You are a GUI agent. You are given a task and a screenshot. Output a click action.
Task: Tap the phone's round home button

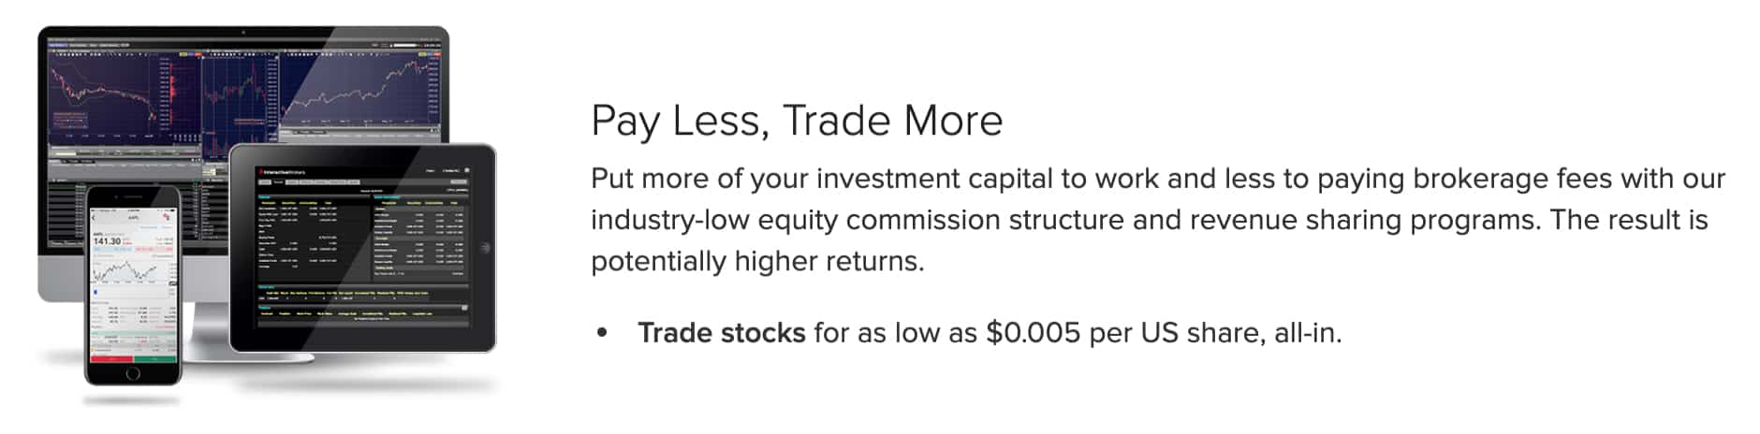(133, 374)
